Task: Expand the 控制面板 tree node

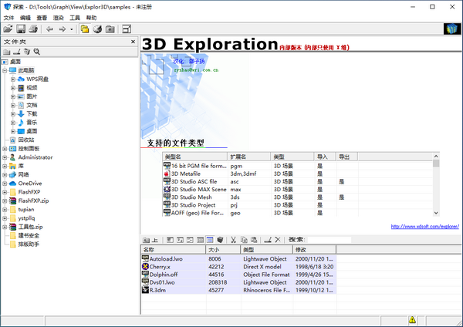Action: [x=5, y=148]
